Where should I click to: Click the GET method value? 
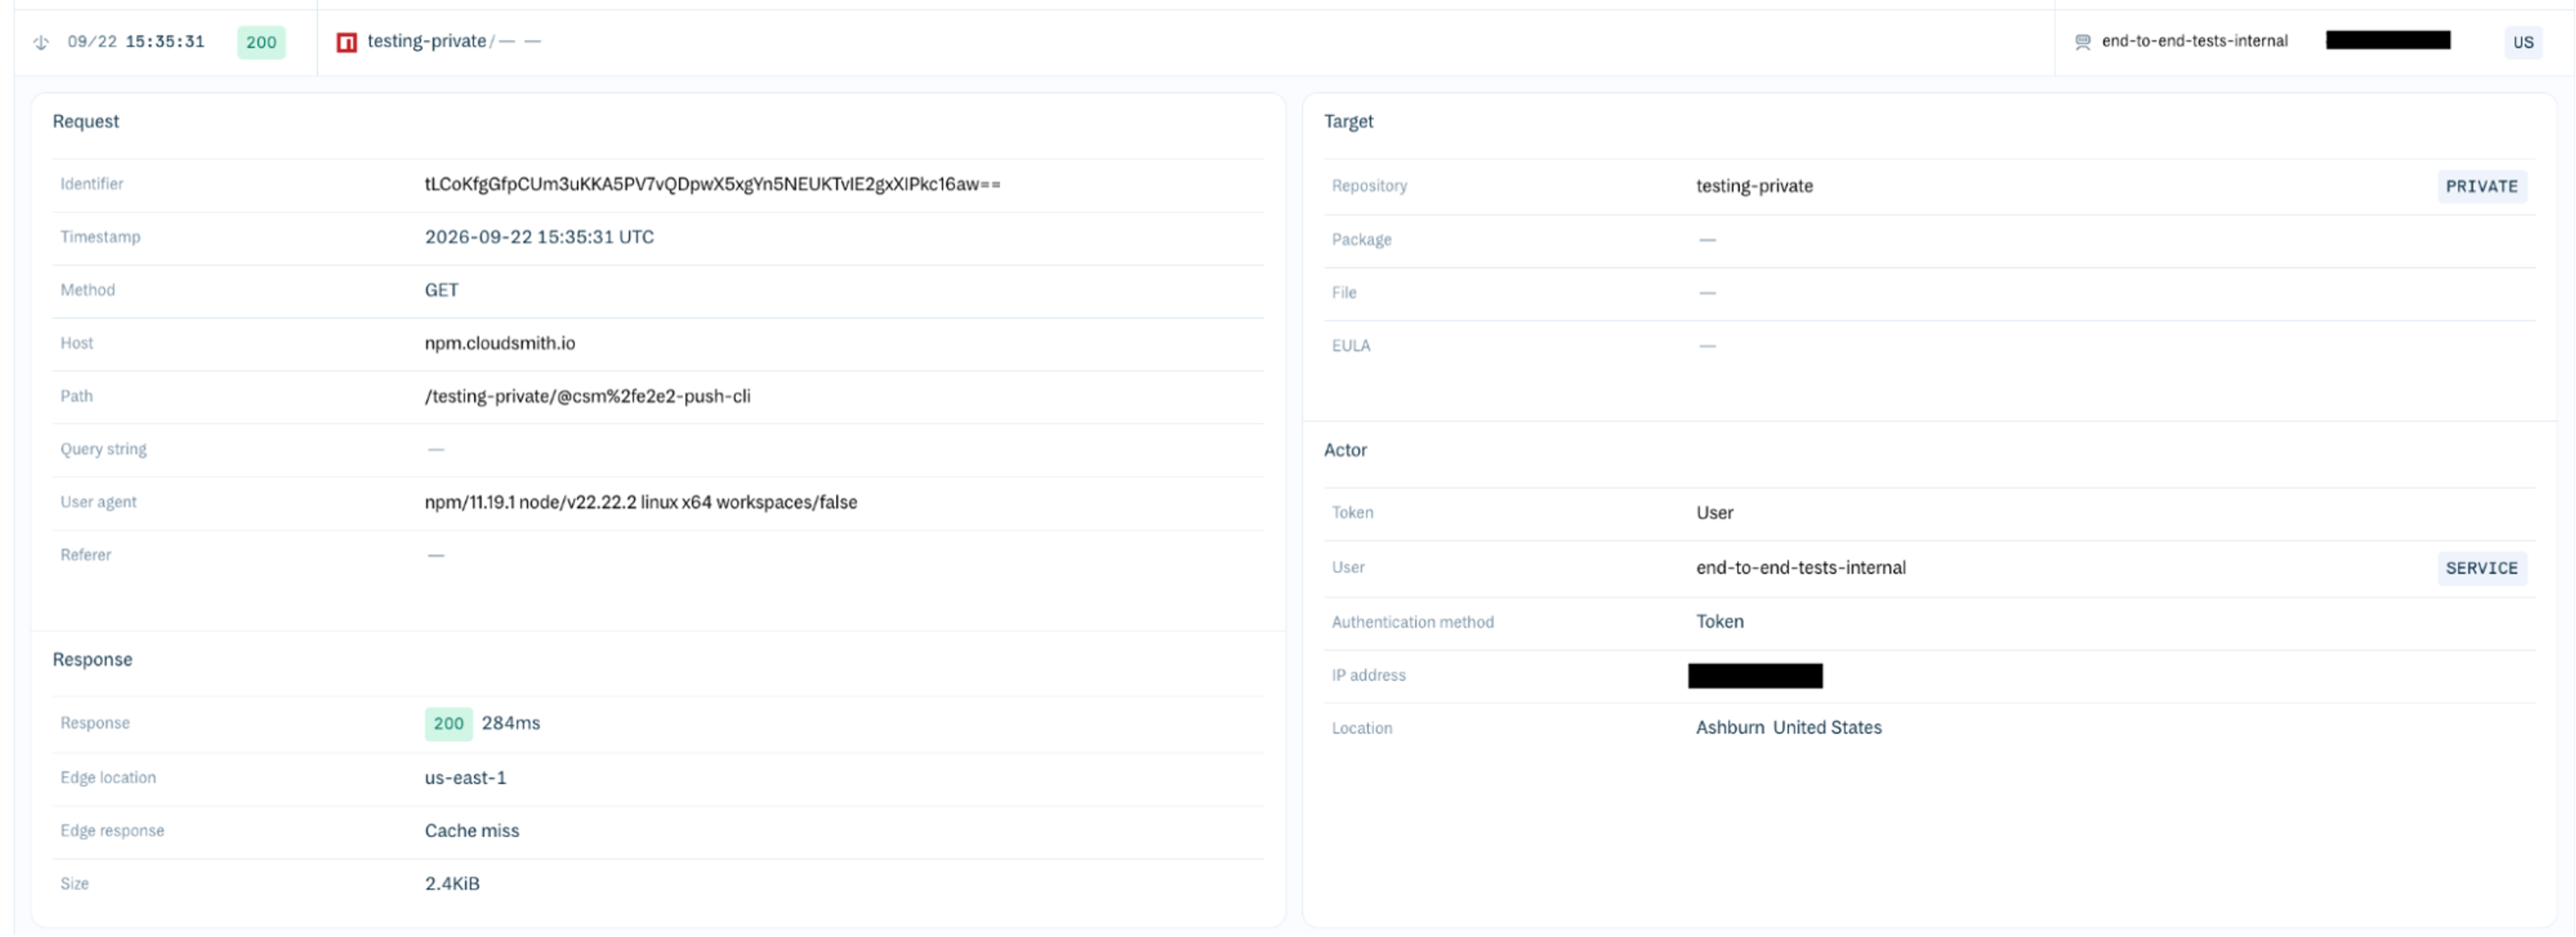coord(441,290)
